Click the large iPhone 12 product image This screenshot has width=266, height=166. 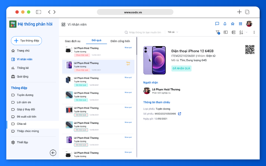coord(155,60)
